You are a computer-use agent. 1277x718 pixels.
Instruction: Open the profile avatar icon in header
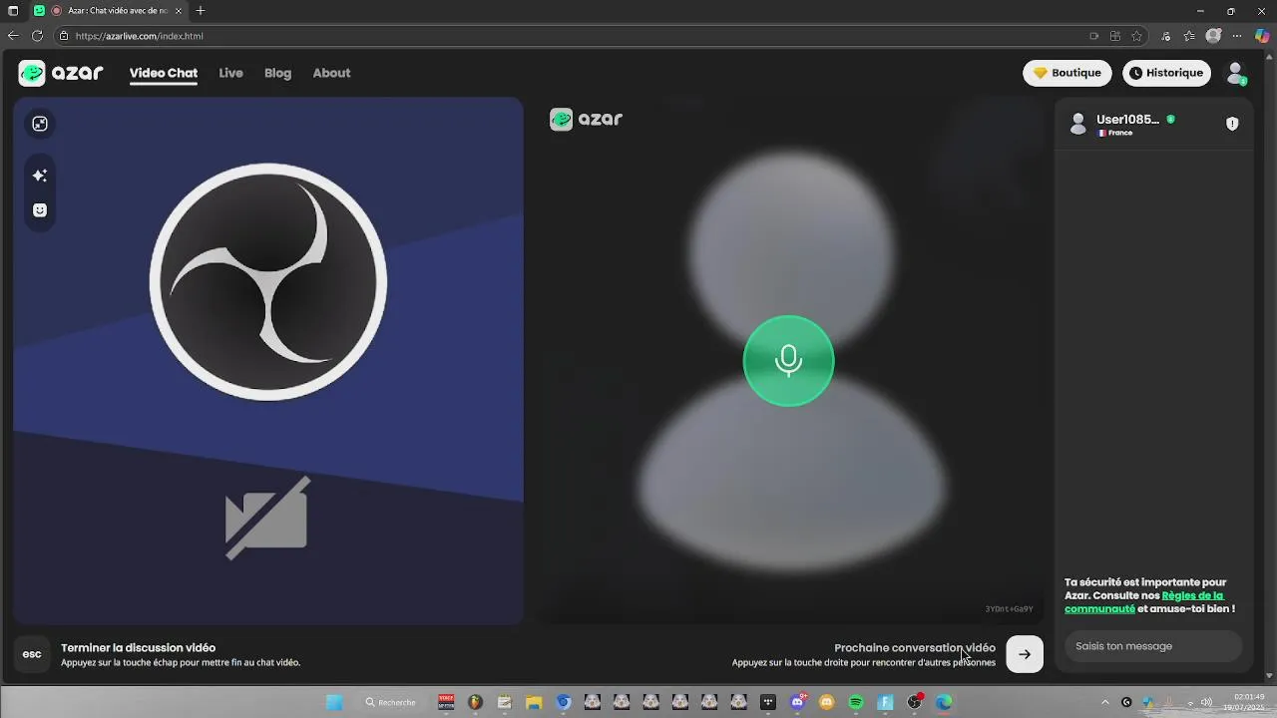[1236, 73]
